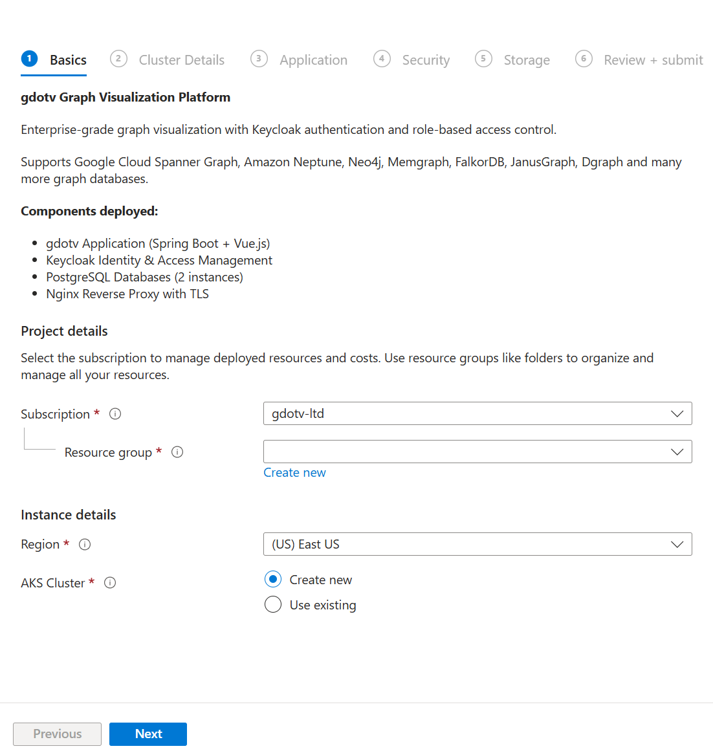Click the Resource group info icon
The image size is (713, 753).
[x=177, y=452]
